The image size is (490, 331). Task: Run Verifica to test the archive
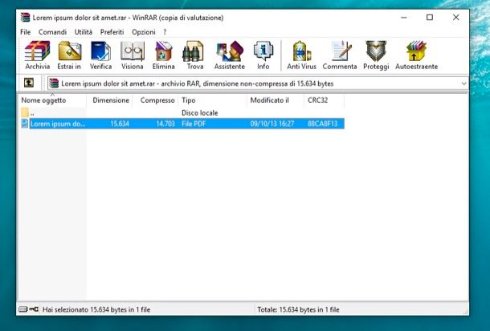pos(100,55)
